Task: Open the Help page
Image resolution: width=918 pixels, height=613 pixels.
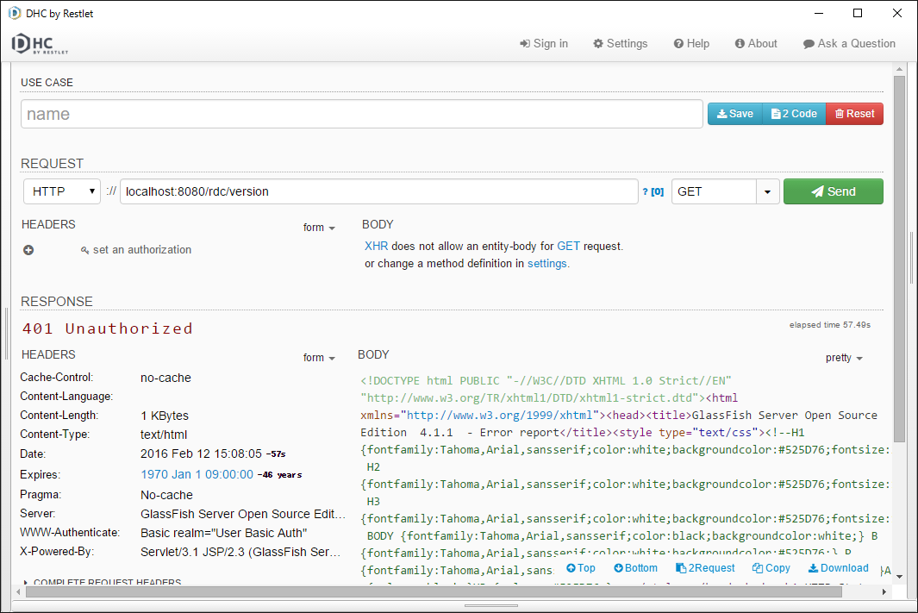Action: 691,43
